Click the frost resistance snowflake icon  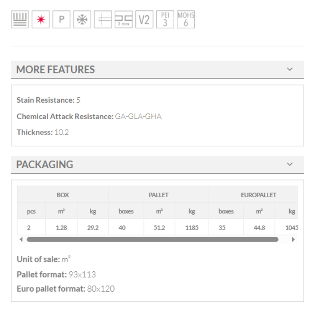point(82,20)
